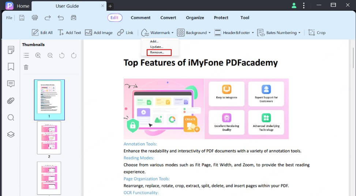Select the User Guide document tab
356x196 pixels.
pyautogui.click(x=67, y=6)
